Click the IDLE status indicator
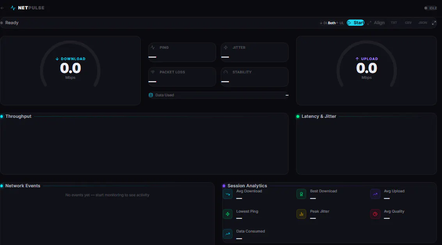The image size is (442, 245). (x=430, y=8)
